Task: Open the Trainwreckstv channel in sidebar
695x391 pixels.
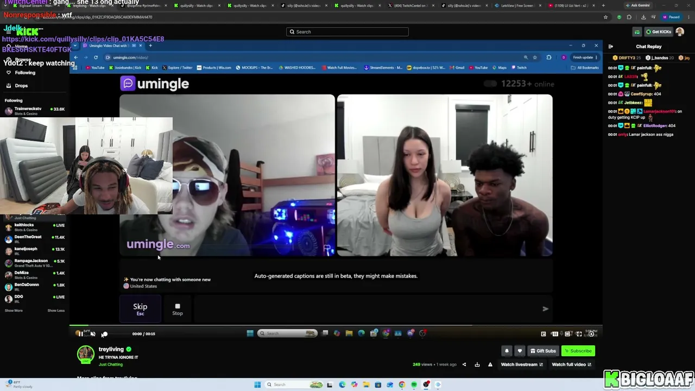Action: click(x=34, y=111)
